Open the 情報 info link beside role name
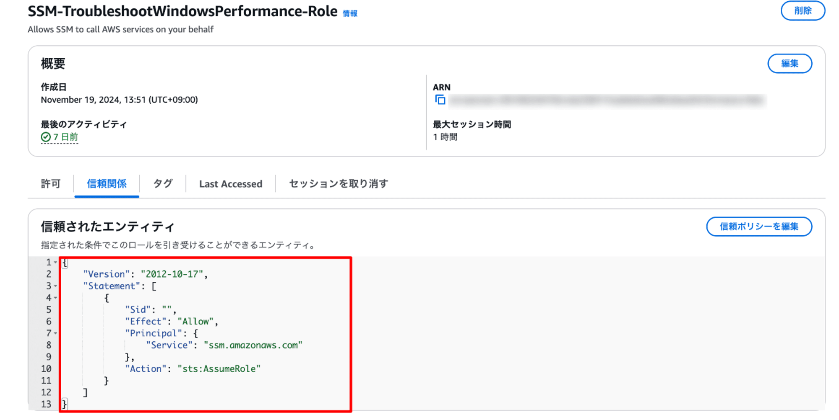 (350, 13)
